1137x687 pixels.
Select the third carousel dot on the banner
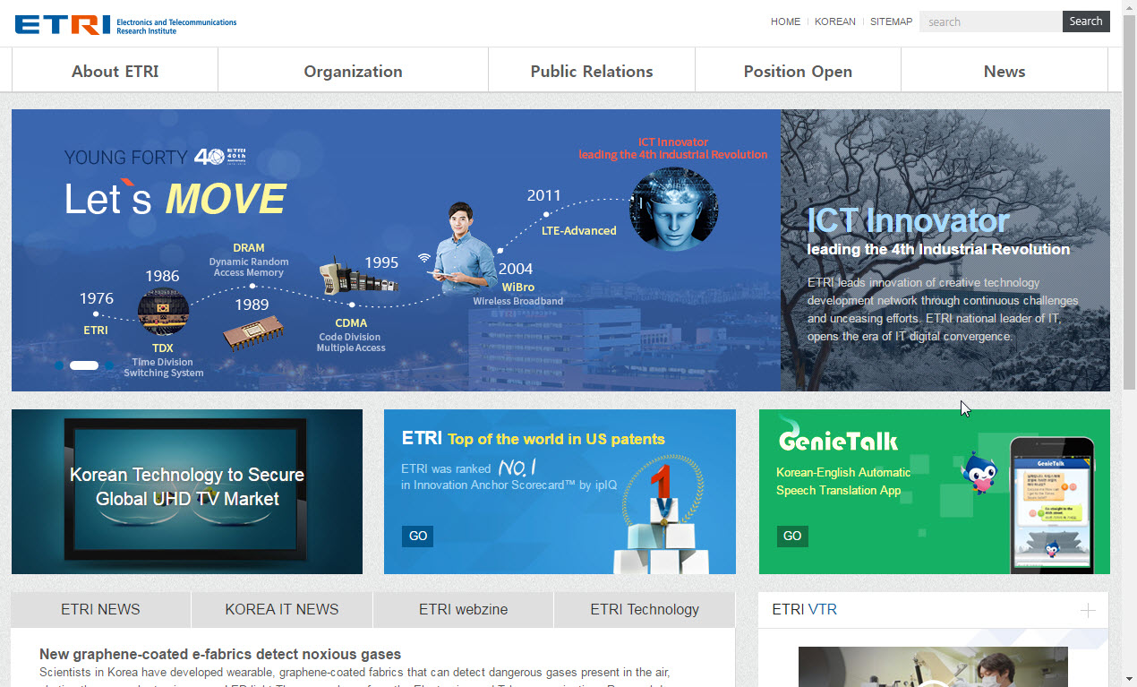[x=109, y=365]
